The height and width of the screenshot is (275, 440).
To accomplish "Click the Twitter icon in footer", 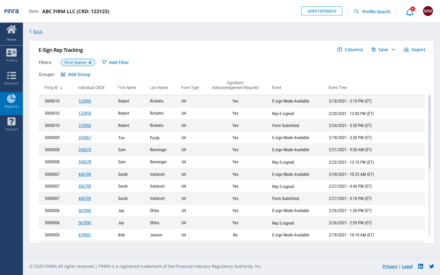I will [x=431, y=266].
